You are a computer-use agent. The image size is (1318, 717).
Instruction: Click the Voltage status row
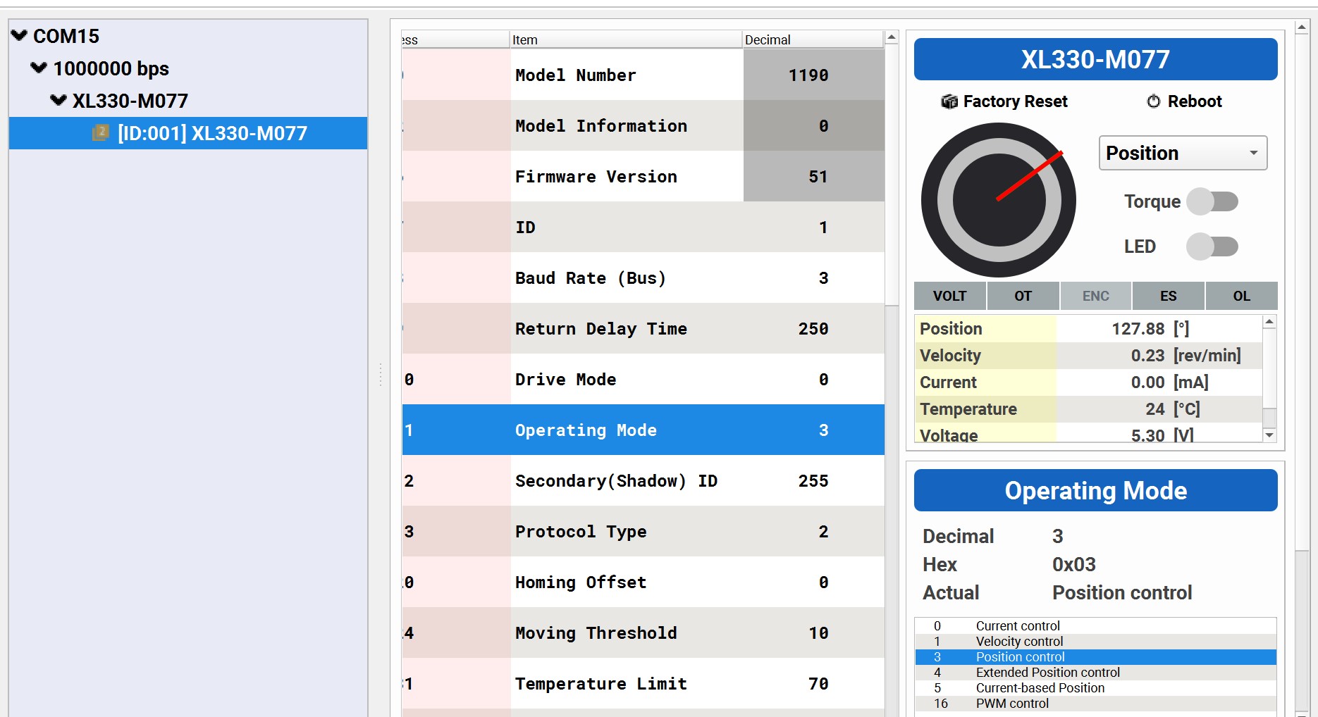[1088, 433]
